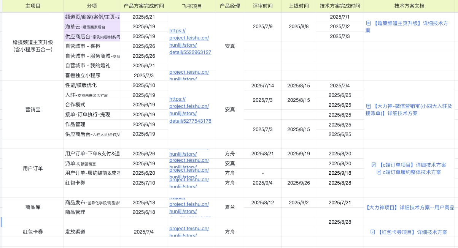The width and height of the screenshot is (458, 248).
Task: Select the 夏兰 product manager cell
Action: 230,207
